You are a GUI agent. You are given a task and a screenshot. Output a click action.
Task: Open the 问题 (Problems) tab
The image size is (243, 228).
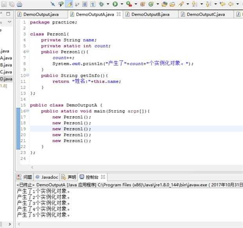coord(25,177)
